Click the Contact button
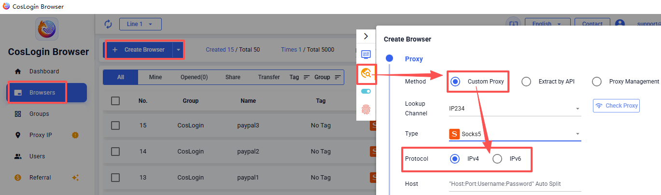The height and width of the screenshot is (195, 661). 592,24
